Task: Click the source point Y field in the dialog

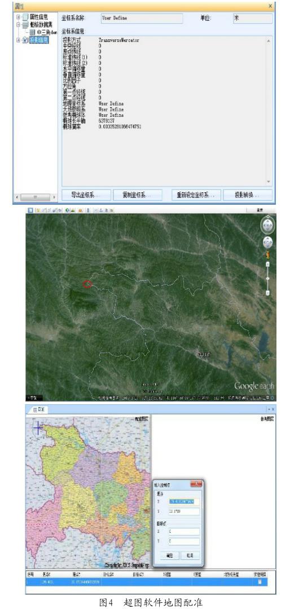Action: 184,511
